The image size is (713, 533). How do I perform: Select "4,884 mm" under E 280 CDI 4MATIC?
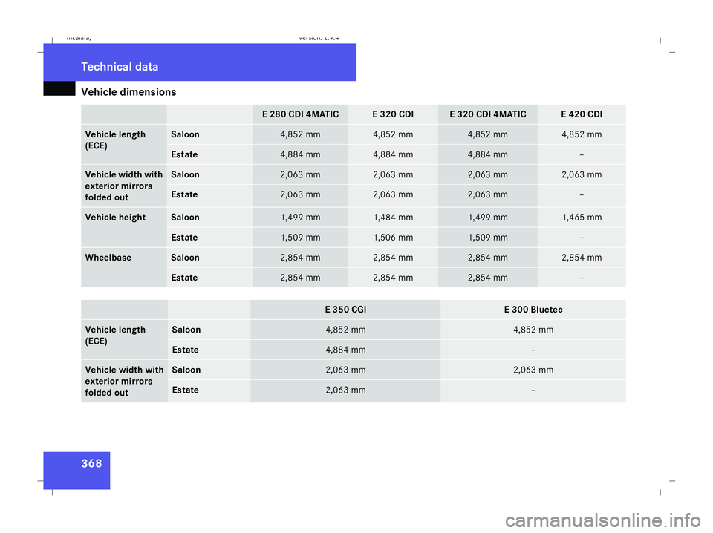click(x=300, y=154)
